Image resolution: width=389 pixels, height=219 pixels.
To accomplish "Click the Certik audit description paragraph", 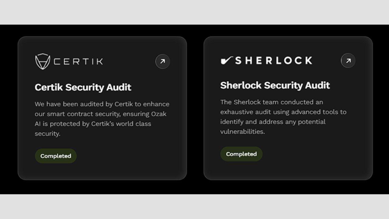I will [102, 119].
